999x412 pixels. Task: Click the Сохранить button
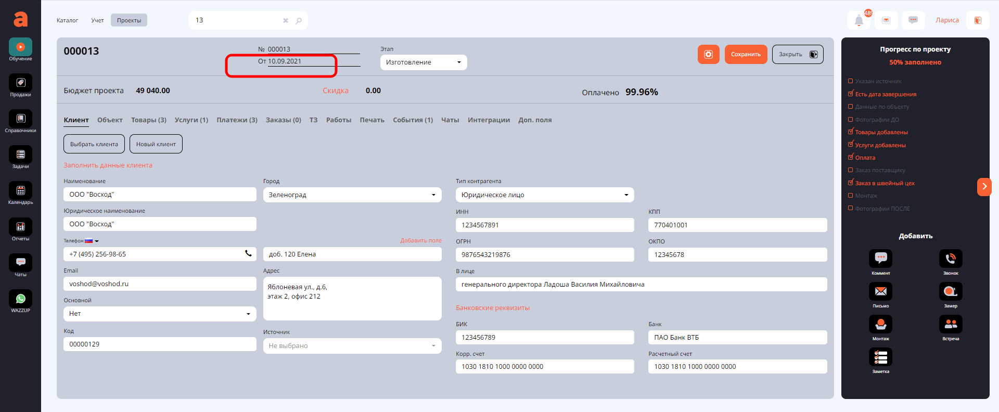pos(745,55)
